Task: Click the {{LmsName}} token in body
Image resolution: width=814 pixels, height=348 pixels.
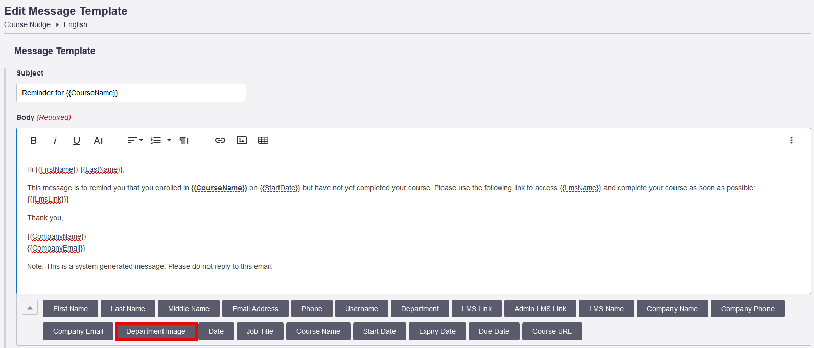Action: [x=580, y=188]
